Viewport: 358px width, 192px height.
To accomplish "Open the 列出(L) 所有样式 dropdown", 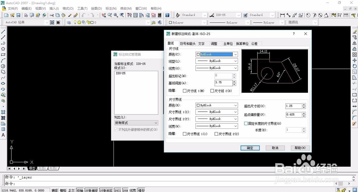I will point(136,123).
